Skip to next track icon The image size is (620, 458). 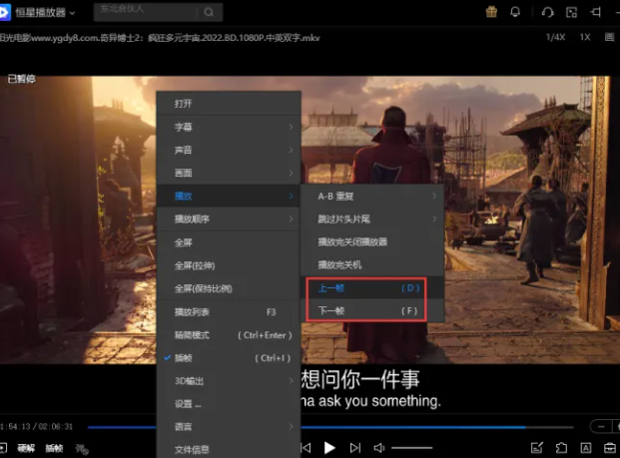[355, 448]
